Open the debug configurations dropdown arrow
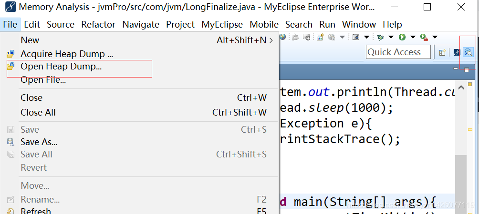Image resolution: width=479 pixels, height=214 pixels. 391,37
